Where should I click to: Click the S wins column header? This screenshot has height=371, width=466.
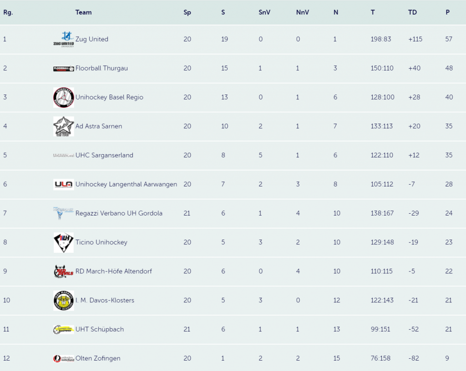pos(223,12)
